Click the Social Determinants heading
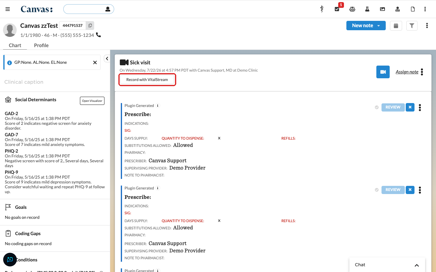The height and width of the screenshot is (272, 436). tap(35, 100)
